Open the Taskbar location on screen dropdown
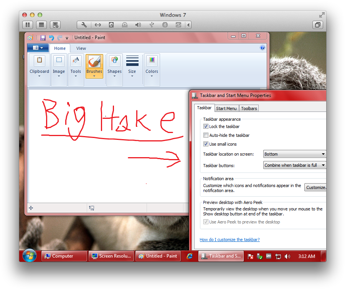Screen dimensions: 345x289 coord(294,154)
